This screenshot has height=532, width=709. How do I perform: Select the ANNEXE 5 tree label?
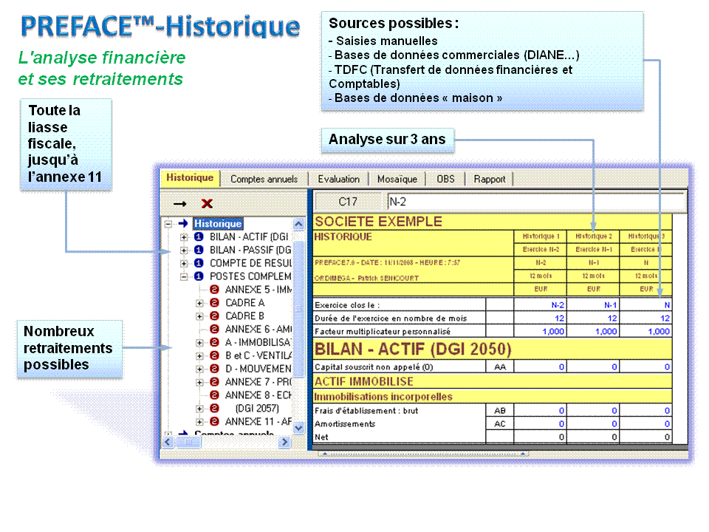258,290
